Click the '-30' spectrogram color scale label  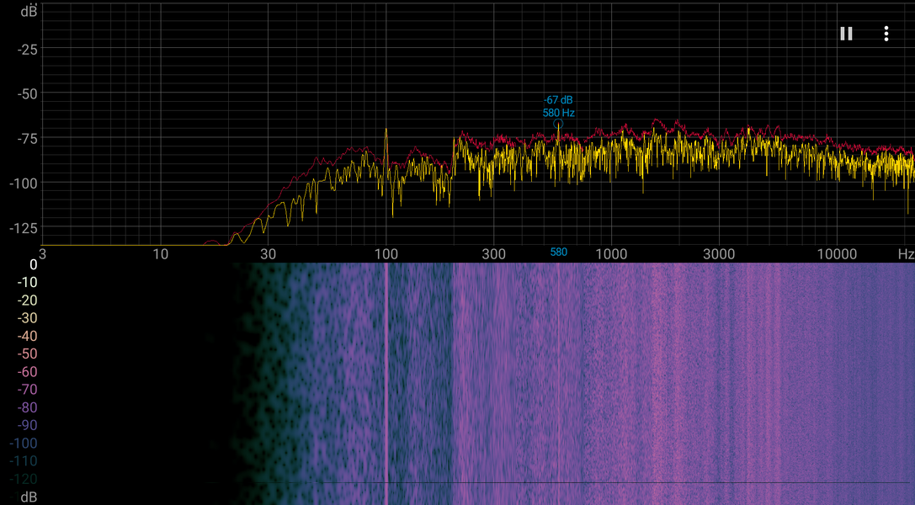pyautogui.click(x=26, y=318)
